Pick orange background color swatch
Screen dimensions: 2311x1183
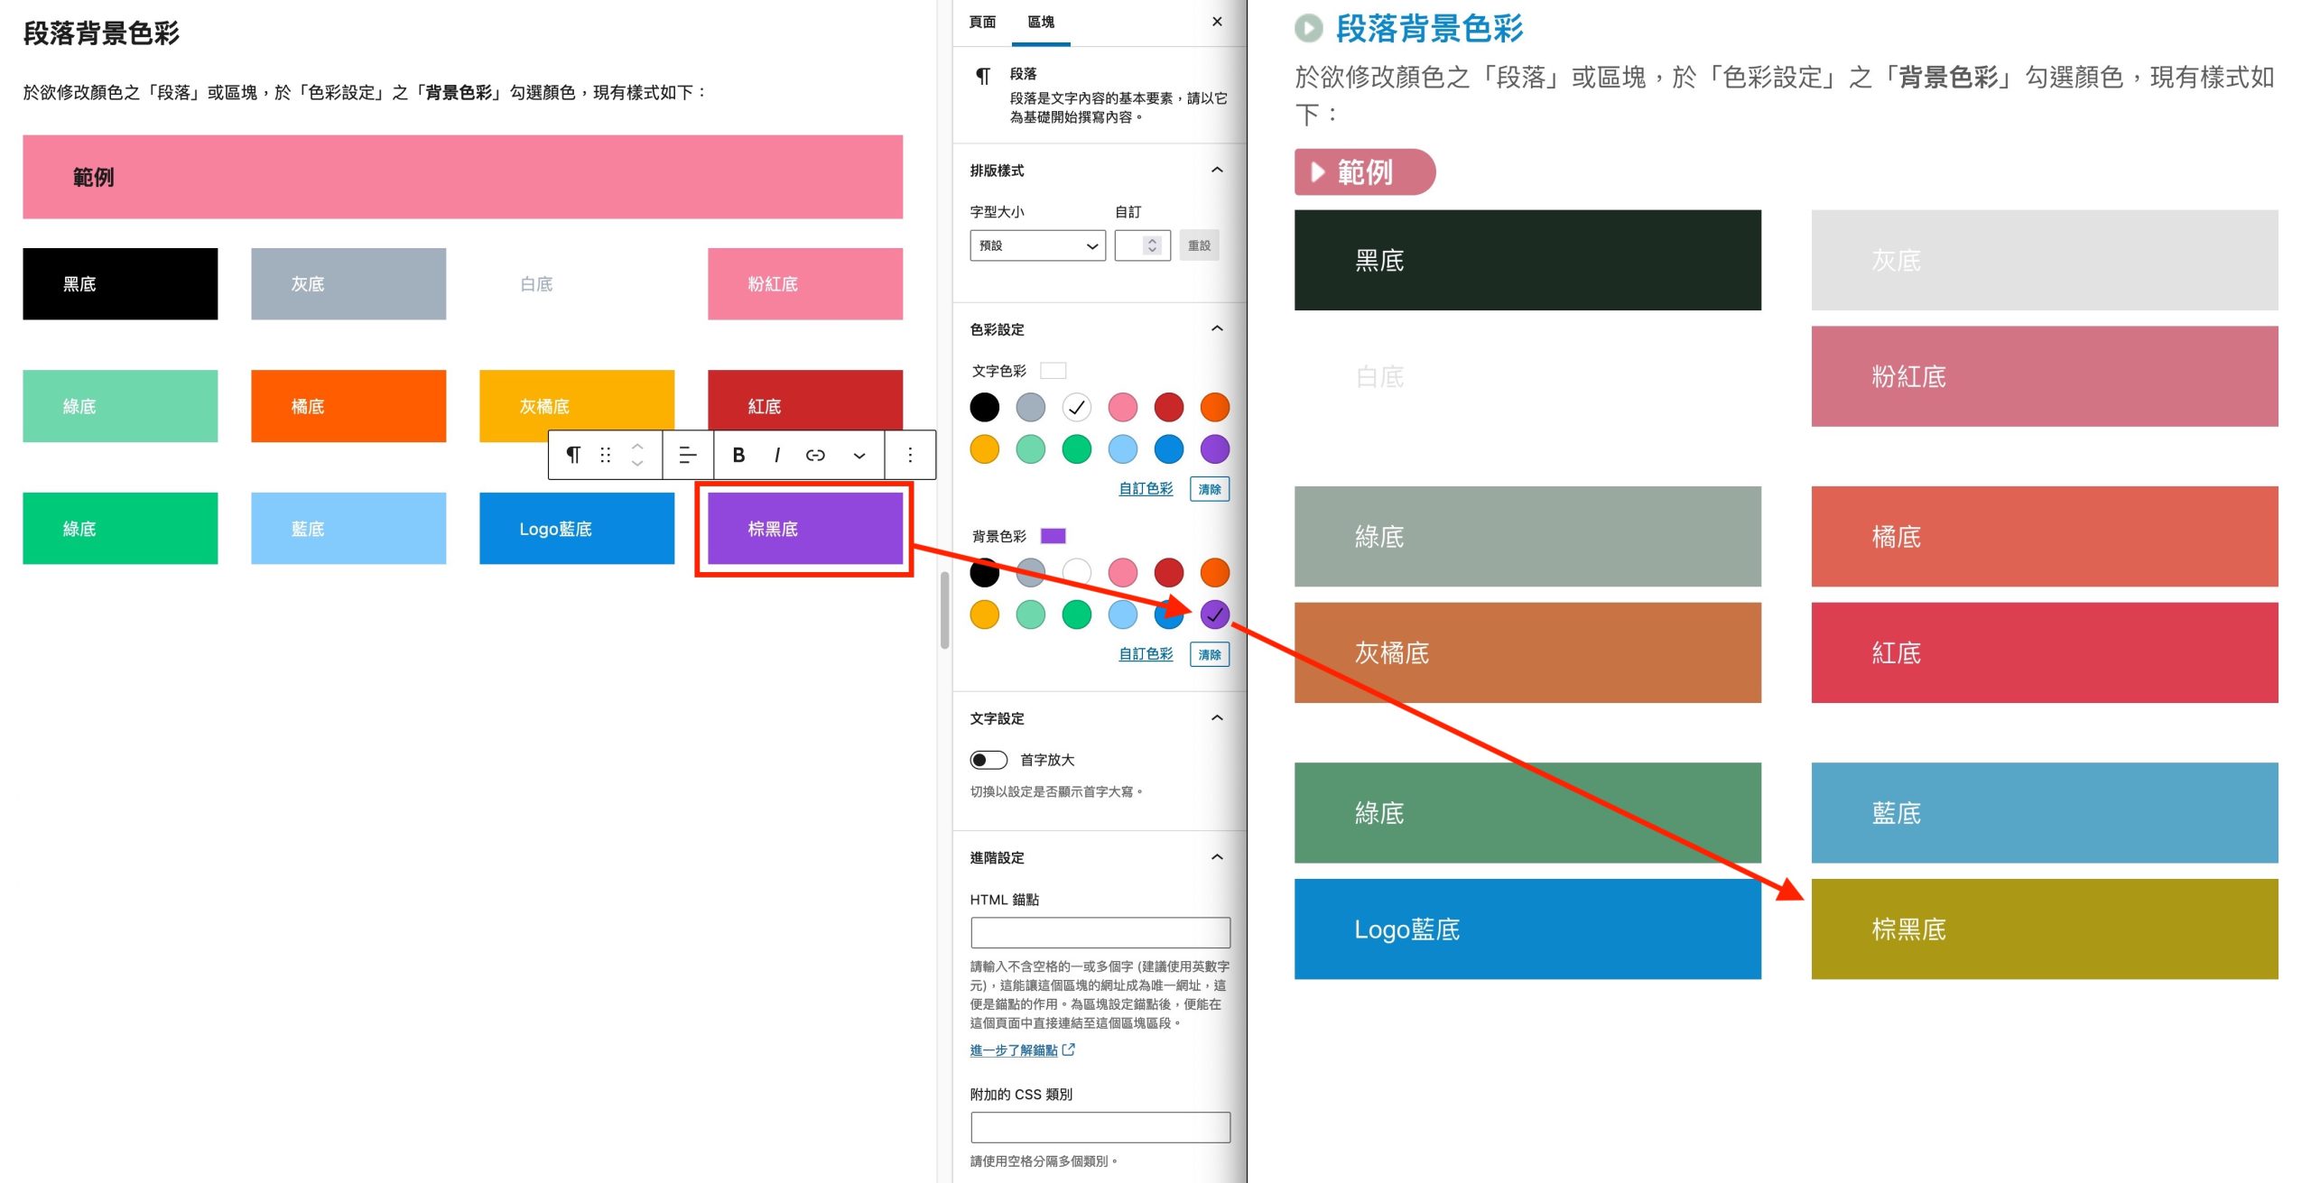point(1215,572)
